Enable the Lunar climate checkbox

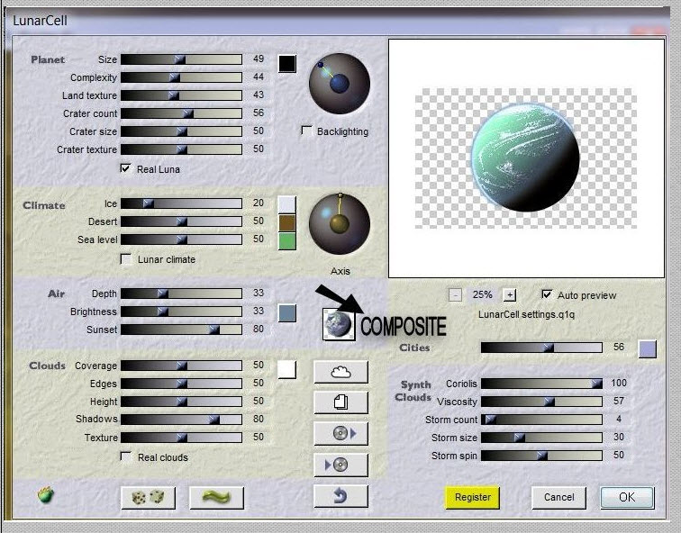click(125, 259)
